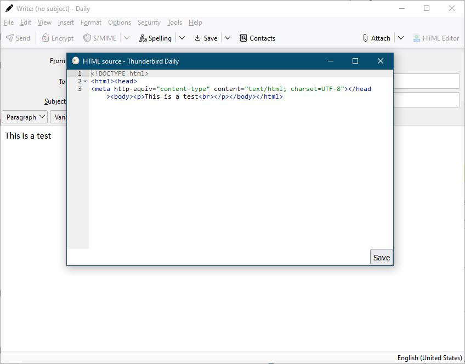Viewport: 465px width, 364px height.
Task: Click the meta http-equiv line in source
Action: (231, 89)
